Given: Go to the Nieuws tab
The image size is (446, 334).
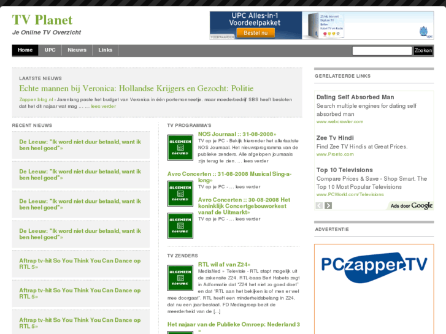Looking at the screenshot, I should coord(77,50).
